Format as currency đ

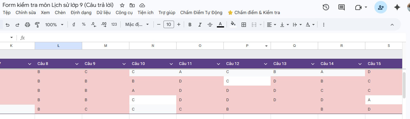pos(74,24)
